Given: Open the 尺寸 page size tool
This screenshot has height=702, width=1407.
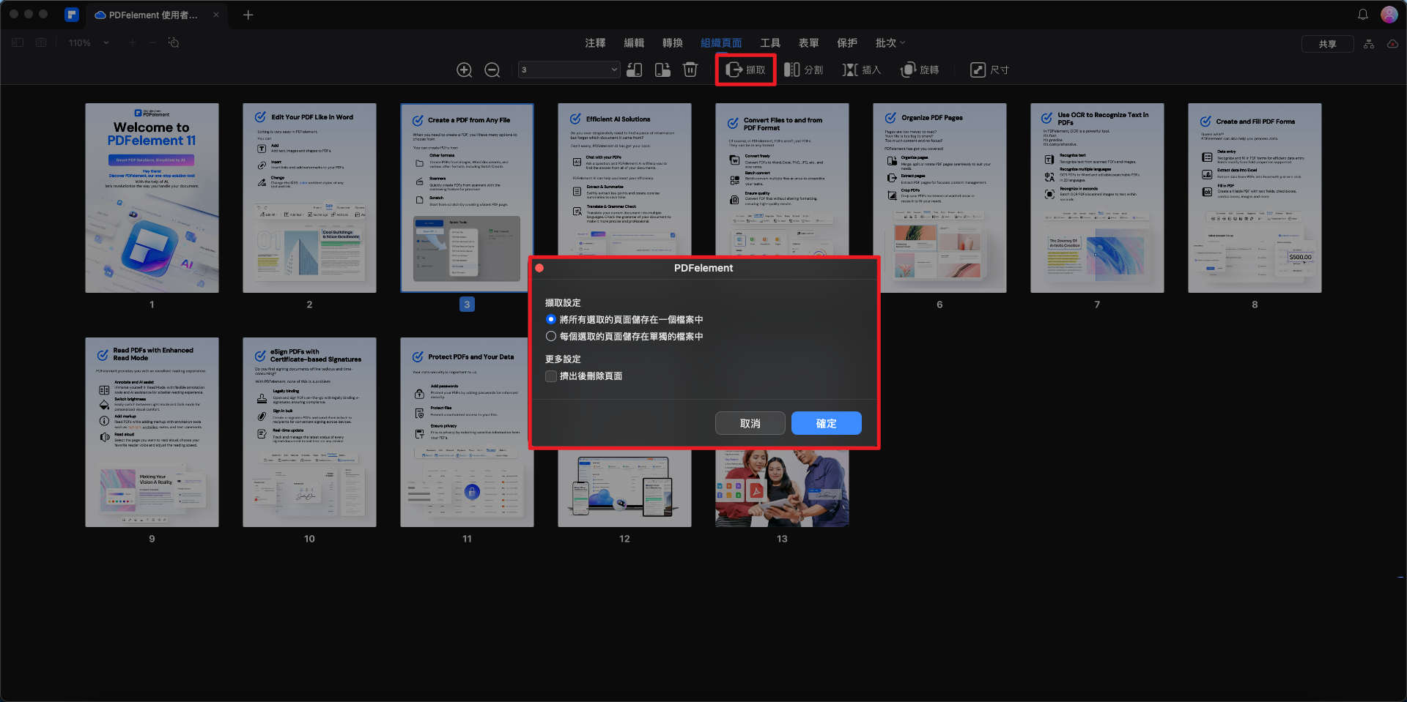Looking at the screenshot, I should tap(990, 70).
